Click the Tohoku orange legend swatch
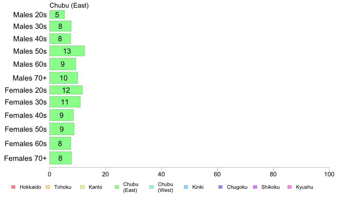The height and width of the screenshot is (208, 337). (x=48, y=187)
